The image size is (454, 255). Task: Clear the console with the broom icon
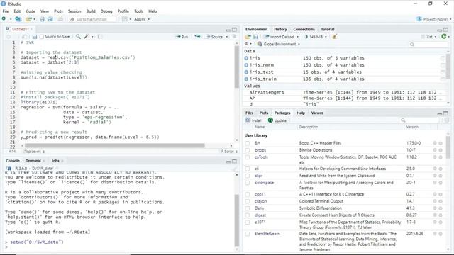pyautogui.click(x=235, y=168)
